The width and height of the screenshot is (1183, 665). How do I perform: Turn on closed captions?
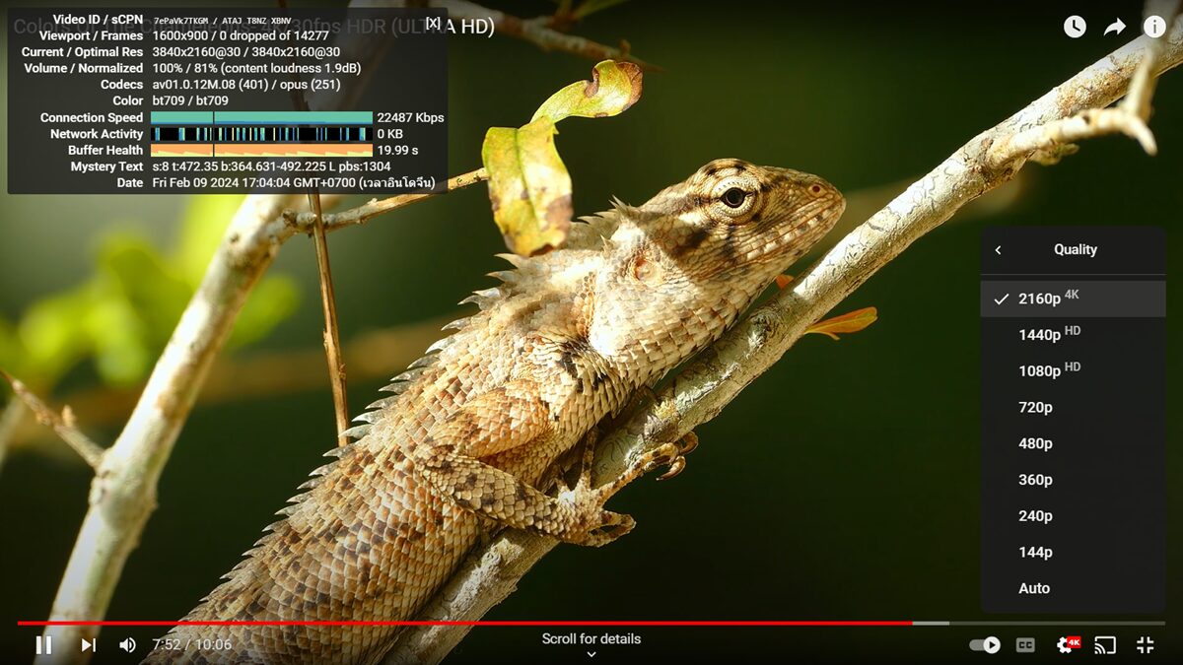pos(1025,645)
